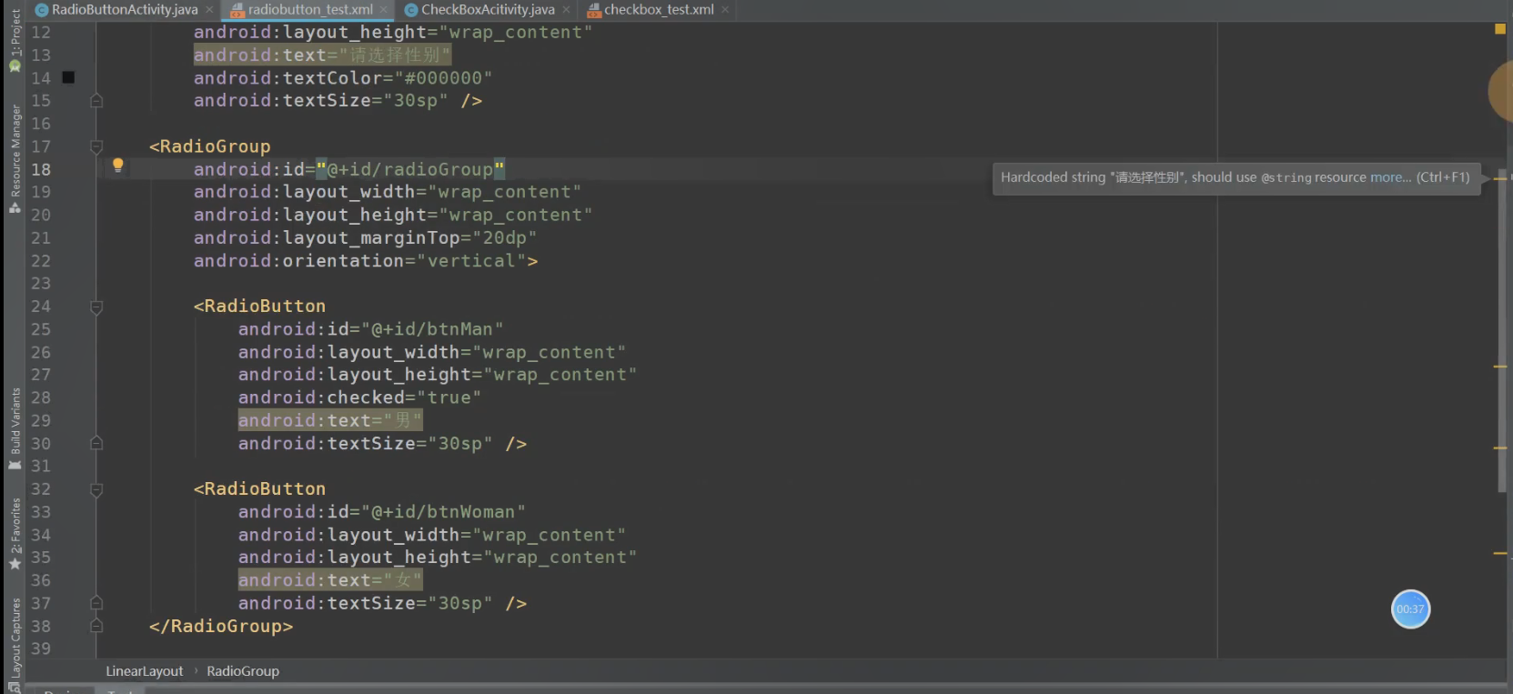
Task: Open Resource Manager side panel
Action: click(x=15, y=159)
